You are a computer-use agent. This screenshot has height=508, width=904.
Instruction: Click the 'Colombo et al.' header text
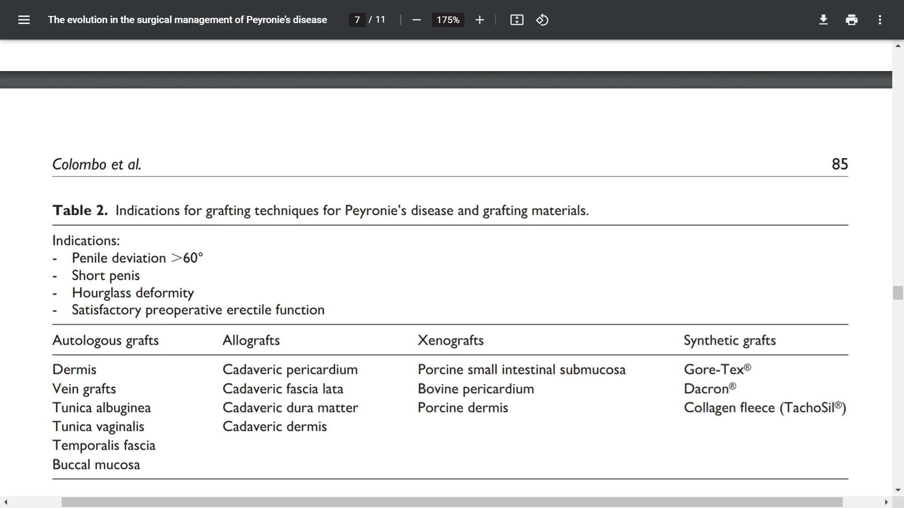(97, 164)
